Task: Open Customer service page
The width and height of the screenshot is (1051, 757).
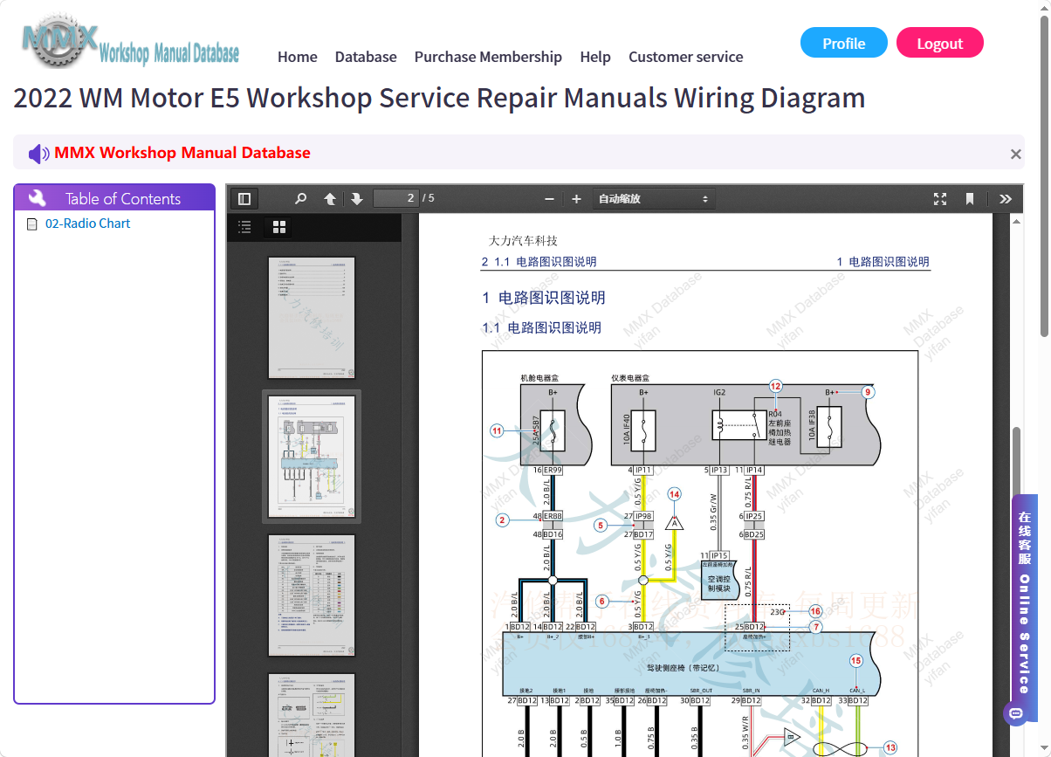Action: click(x=686, y=57)
